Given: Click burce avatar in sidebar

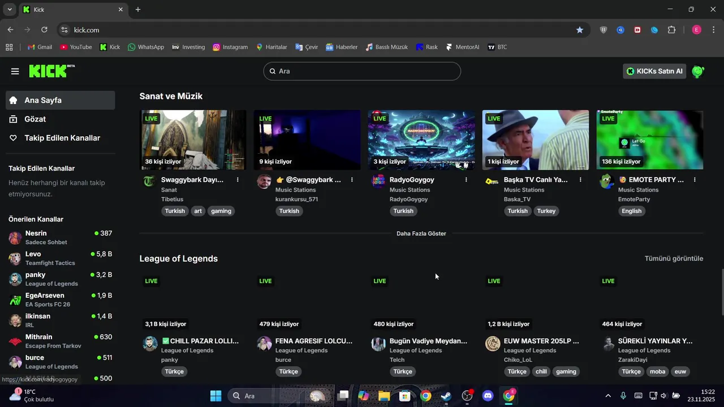Looking at the screenshot, I should (x=15, y=362).
